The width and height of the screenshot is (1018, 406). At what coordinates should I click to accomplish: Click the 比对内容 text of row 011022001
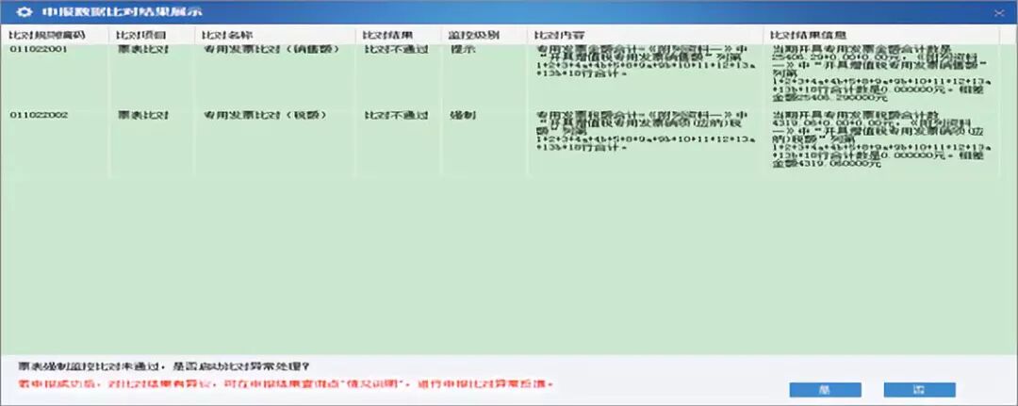click(x=646, y=61)
